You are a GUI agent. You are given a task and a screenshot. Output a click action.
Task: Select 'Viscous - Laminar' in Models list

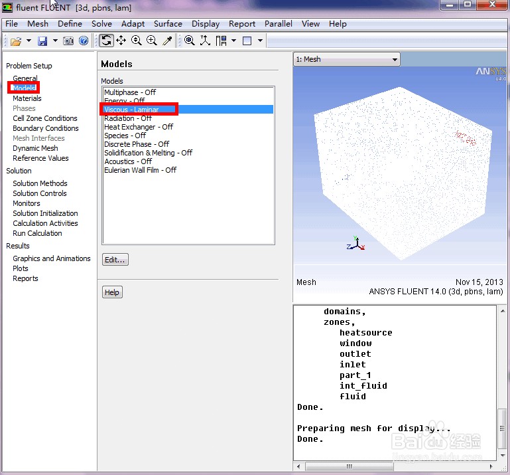[188, 110]
